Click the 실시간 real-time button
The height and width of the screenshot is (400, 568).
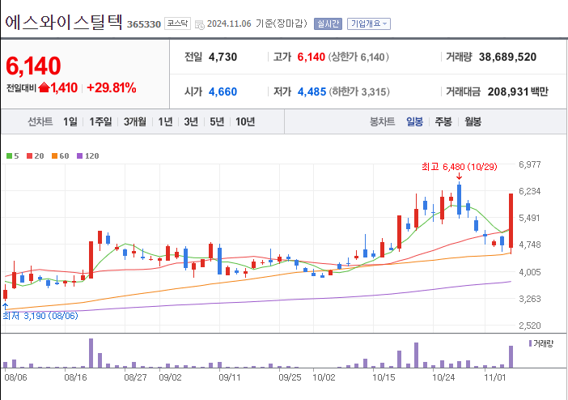(x=328, y=23)
